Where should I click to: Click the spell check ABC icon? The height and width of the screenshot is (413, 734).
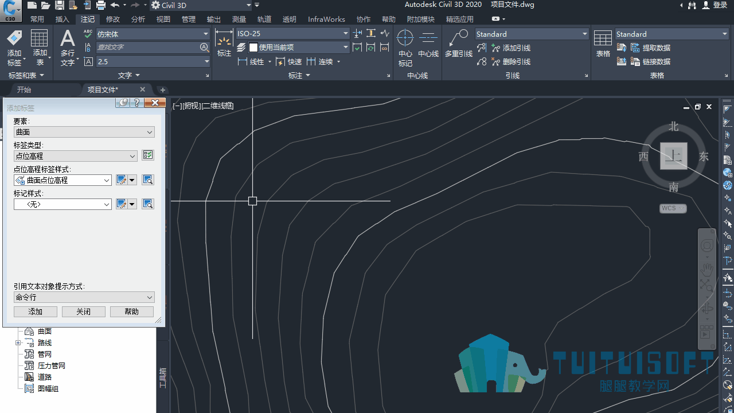point(88,34)
